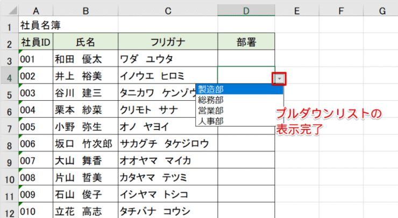Select cell containing ID 001
Image resolution: width=398 pixels, height=218 pixels.
pyautogui.click(x=36, y=58)
